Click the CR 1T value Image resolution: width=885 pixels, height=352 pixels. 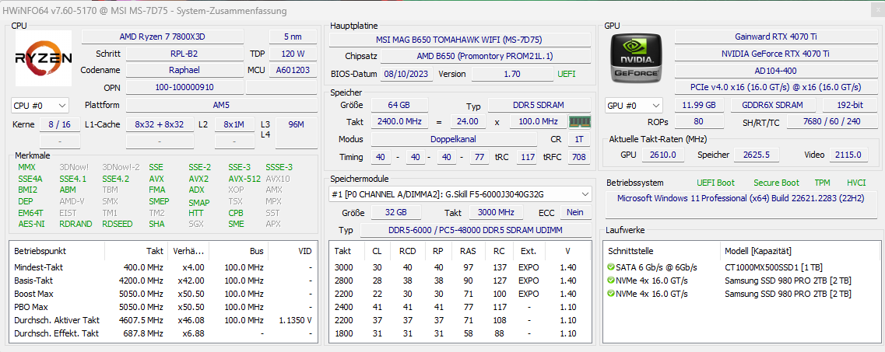pos(579,139)
